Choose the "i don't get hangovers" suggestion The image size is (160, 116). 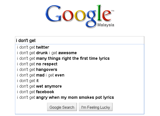(x=80, y=70)
